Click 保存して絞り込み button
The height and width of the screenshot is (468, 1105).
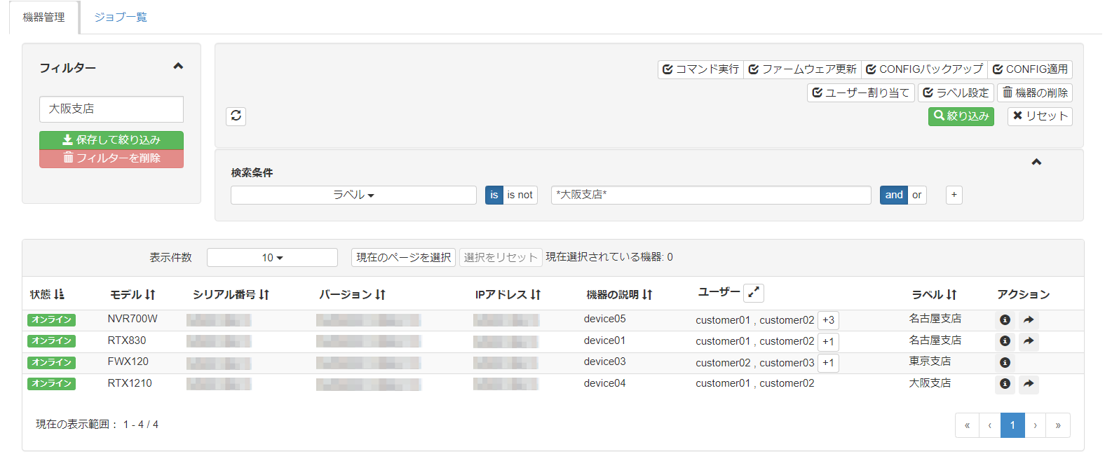(111, 140)
